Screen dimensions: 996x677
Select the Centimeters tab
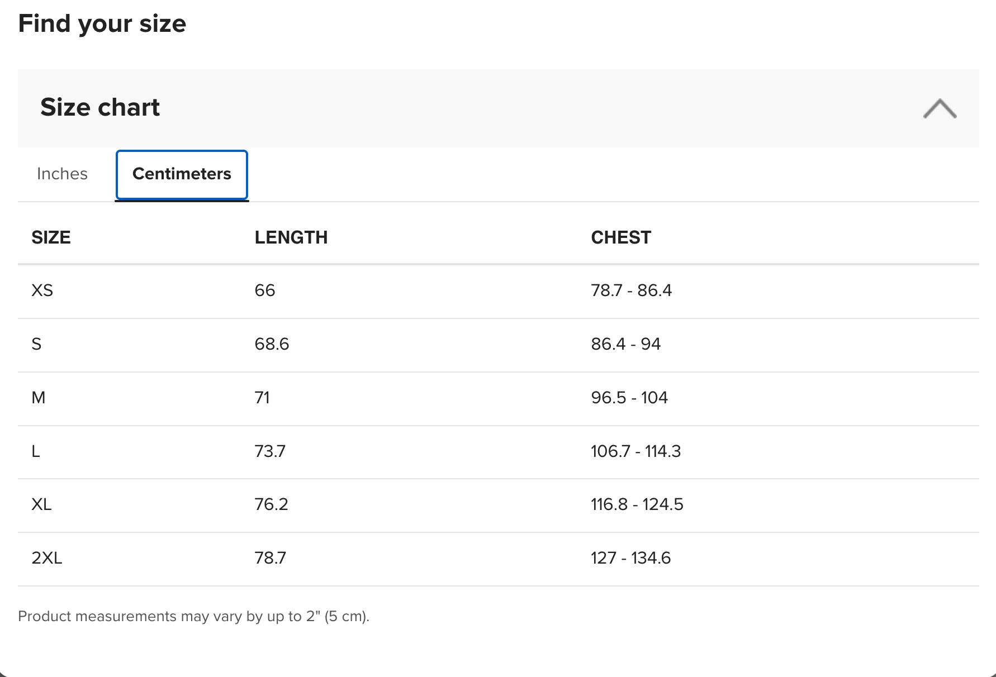pyautogui.click(x=182, y=174)
